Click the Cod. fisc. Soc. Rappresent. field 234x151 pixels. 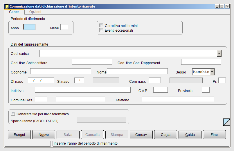201,62
